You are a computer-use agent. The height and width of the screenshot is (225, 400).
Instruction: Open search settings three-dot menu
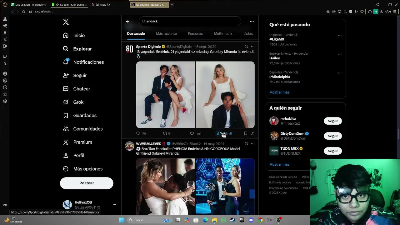[252, 21]
